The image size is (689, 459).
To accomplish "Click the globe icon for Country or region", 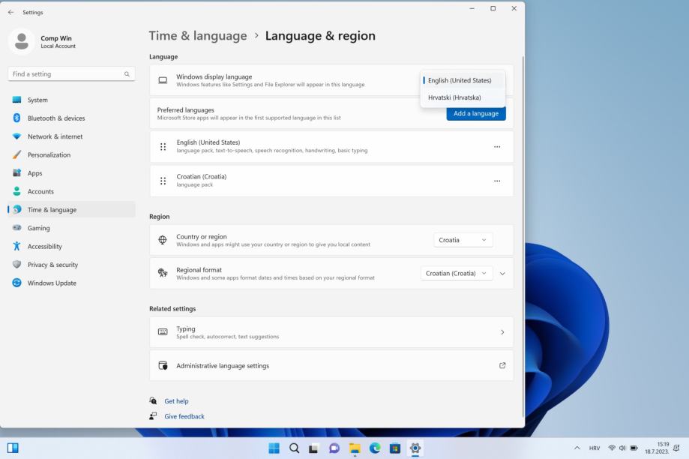I will coord(163,239).
